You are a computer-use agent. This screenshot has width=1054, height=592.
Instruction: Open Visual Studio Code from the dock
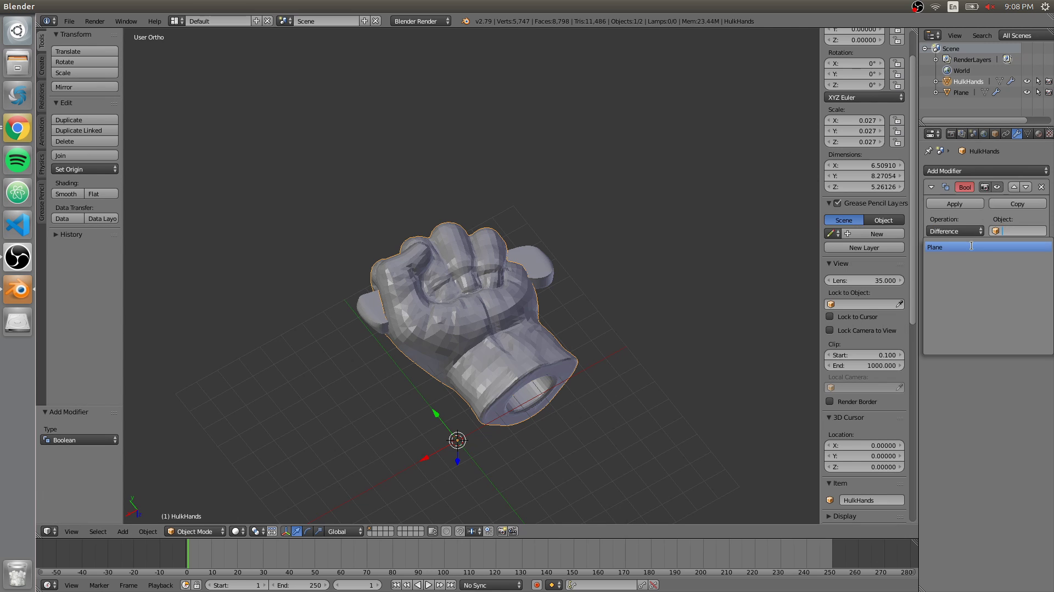[18, 225]
